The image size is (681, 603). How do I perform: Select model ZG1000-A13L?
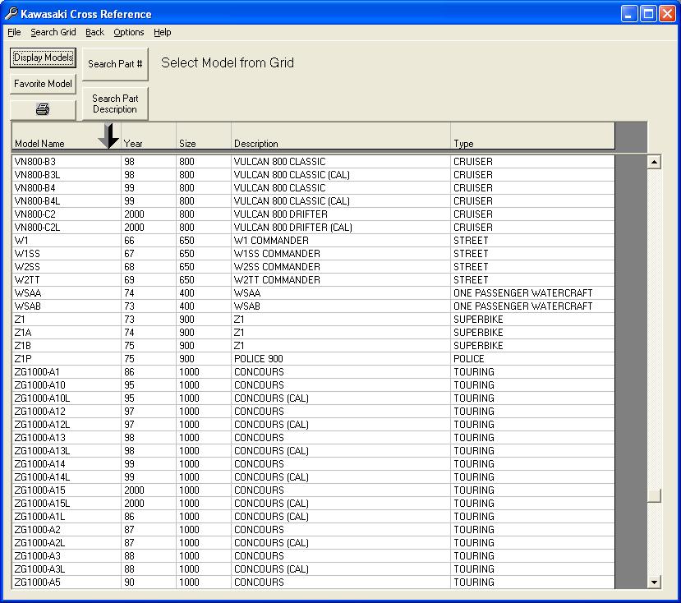tap(313, 450)
